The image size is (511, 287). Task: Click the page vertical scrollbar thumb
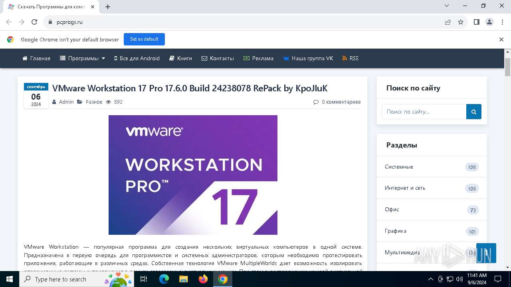(508, 67)
